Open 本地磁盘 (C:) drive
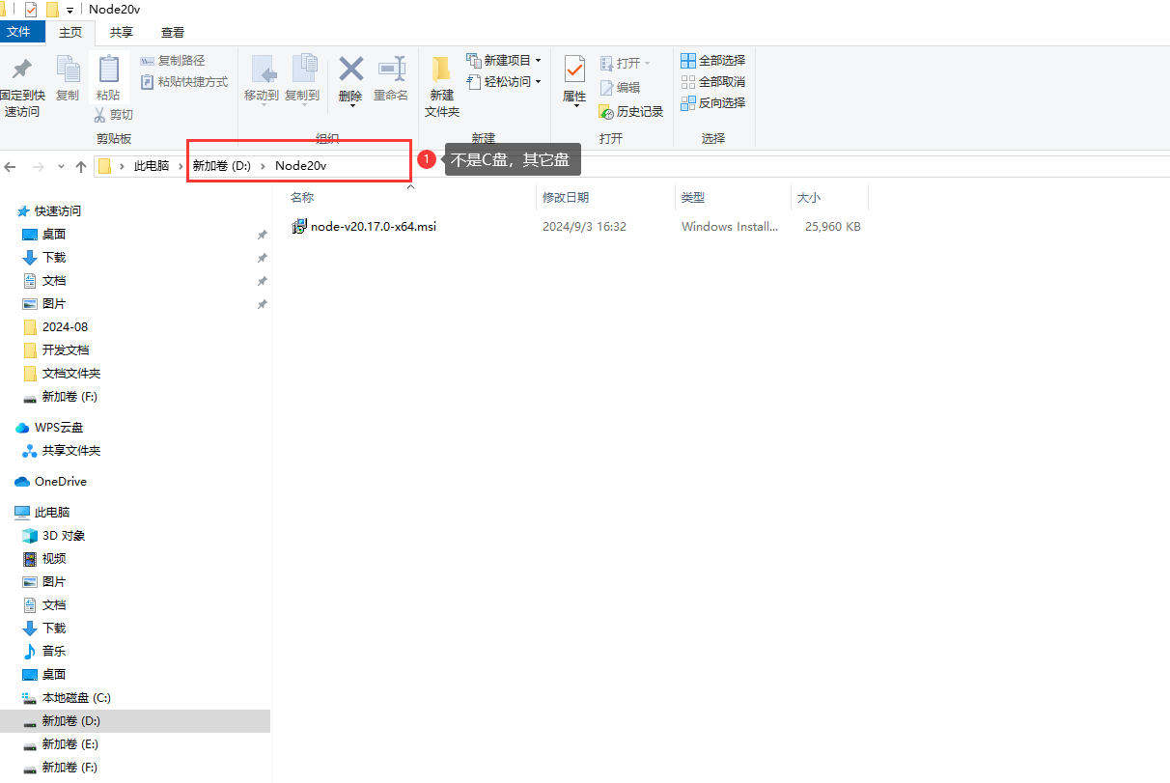The height and width of the screenshot is (783, 1170). pos(76,698)
